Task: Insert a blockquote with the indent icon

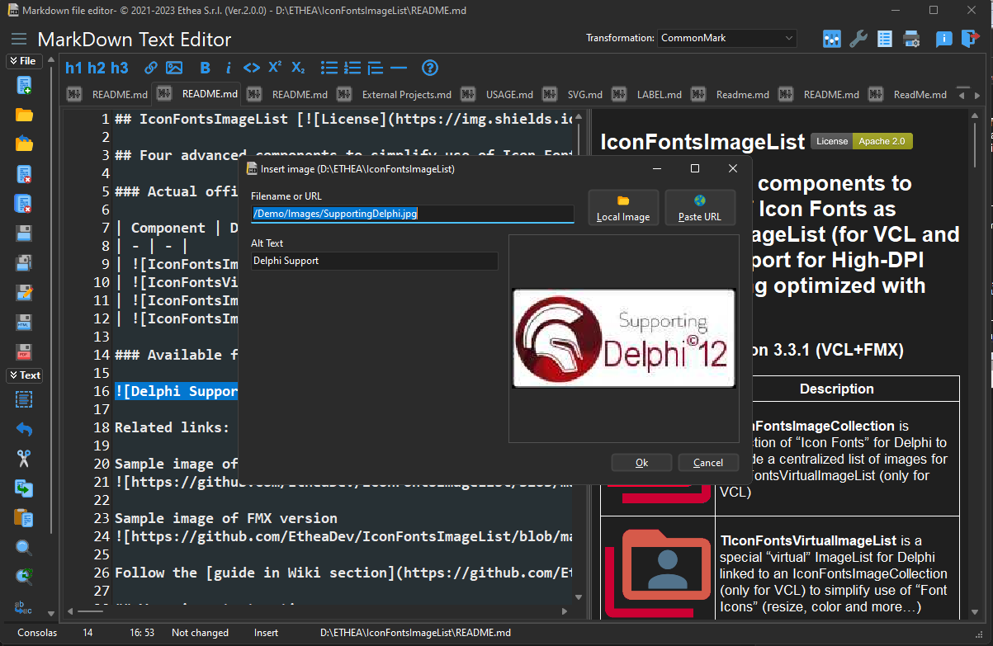Action: (376, 68)
